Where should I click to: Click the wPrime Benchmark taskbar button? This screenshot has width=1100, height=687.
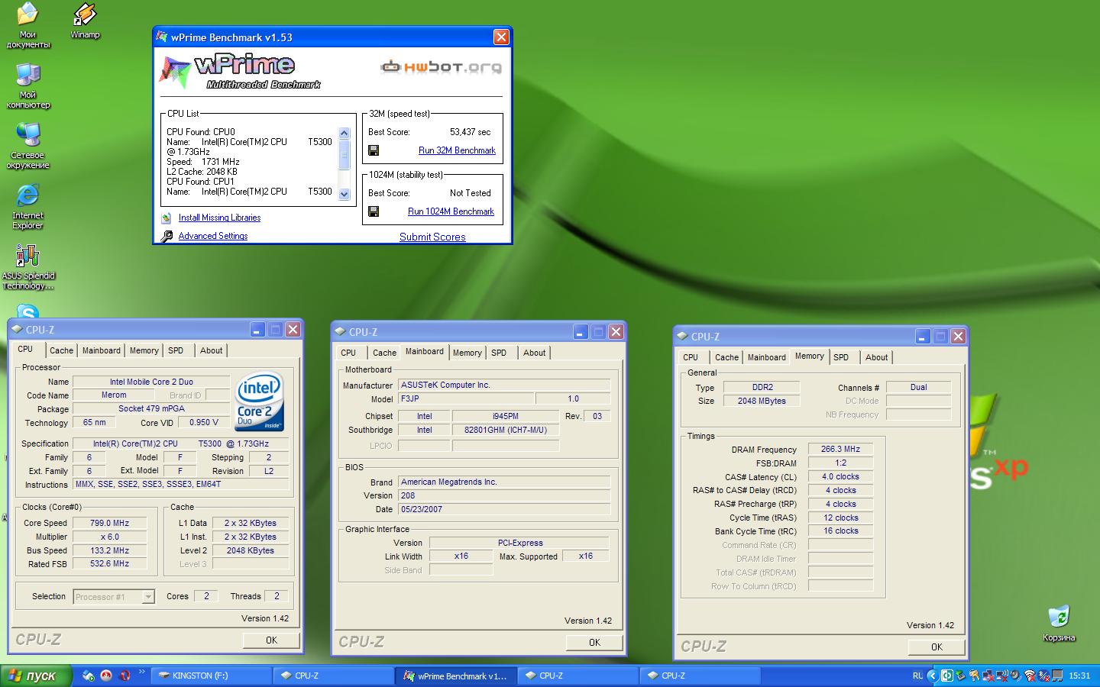(457, 676)
